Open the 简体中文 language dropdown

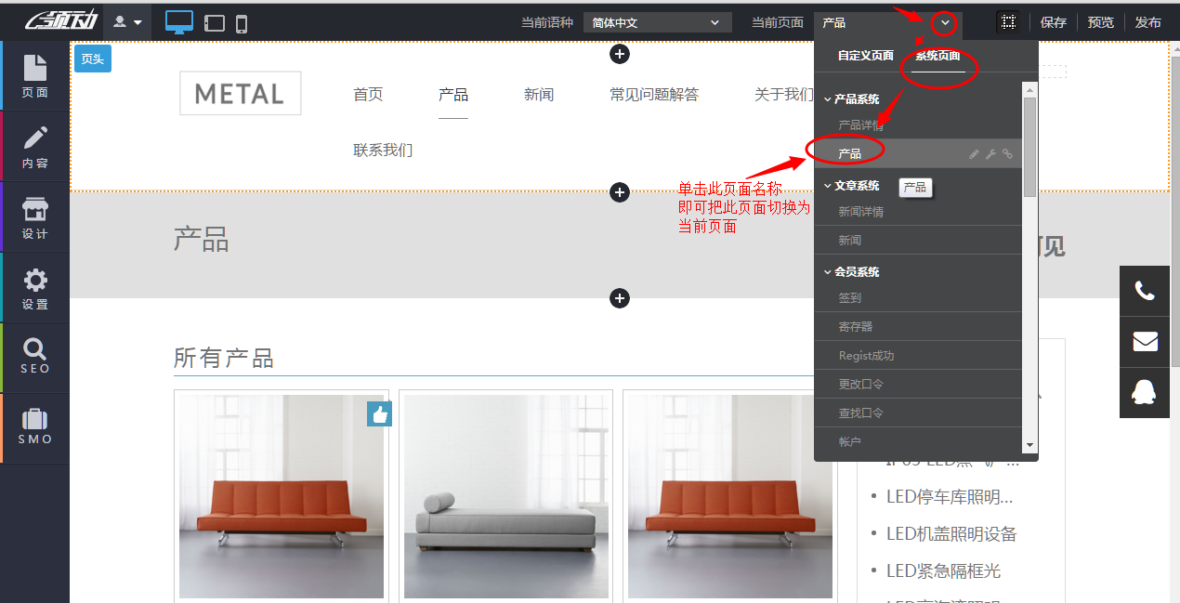coord(657,20)
